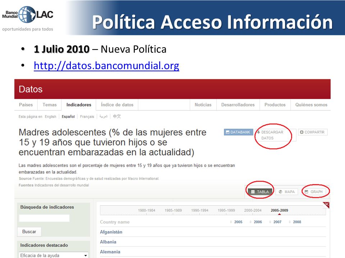Click the Banco Mundial LAC globe logo
The height and width of the screenshot is (258, 345).
(x=28, y=15)
